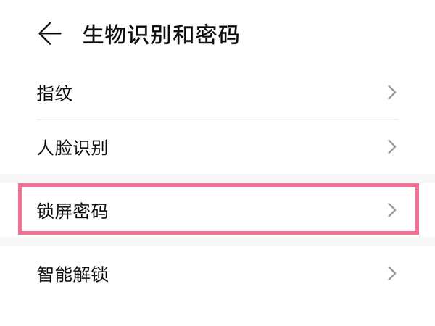The width and height of the screenshot is (435, 326).
Task: Click the blank header space right of title
Action: [x=333, y=35]
